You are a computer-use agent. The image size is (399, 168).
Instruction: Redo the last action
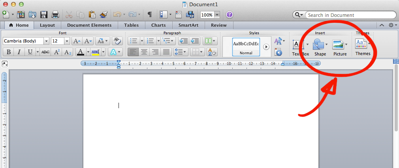point(132,15)
